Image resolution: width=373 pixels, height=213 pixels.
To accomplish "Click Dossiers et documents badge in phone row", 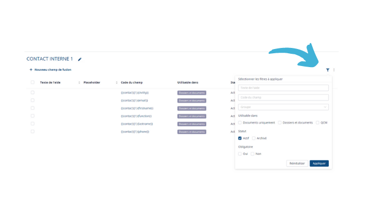I will 191,132.
